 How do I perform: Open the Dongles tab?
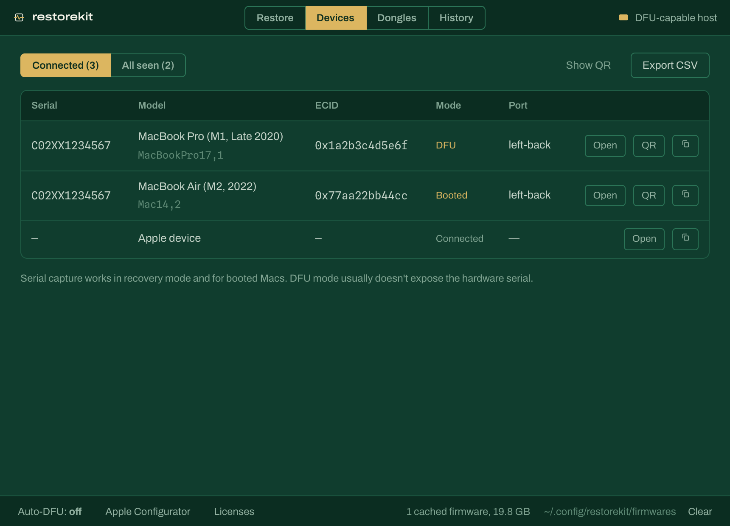pos(397,18)
